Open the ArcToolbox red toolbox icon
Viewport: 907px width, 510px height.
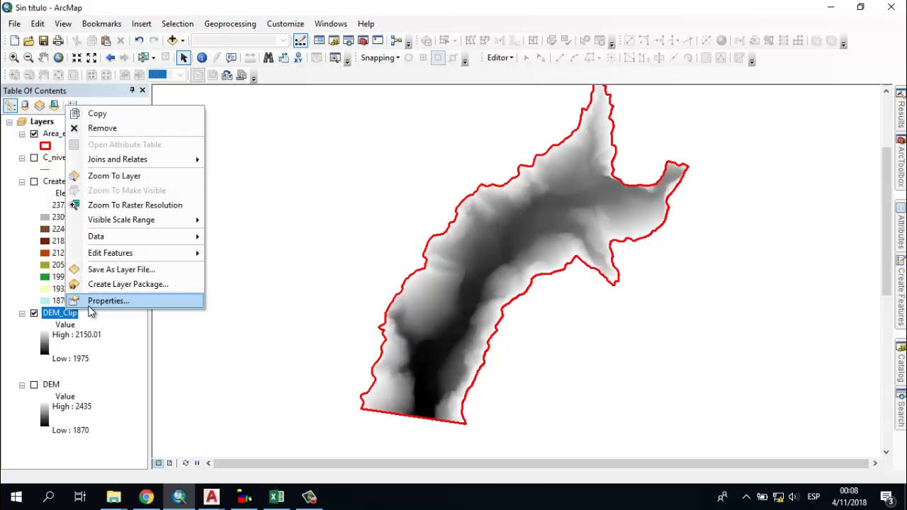[x=363, y=41]
